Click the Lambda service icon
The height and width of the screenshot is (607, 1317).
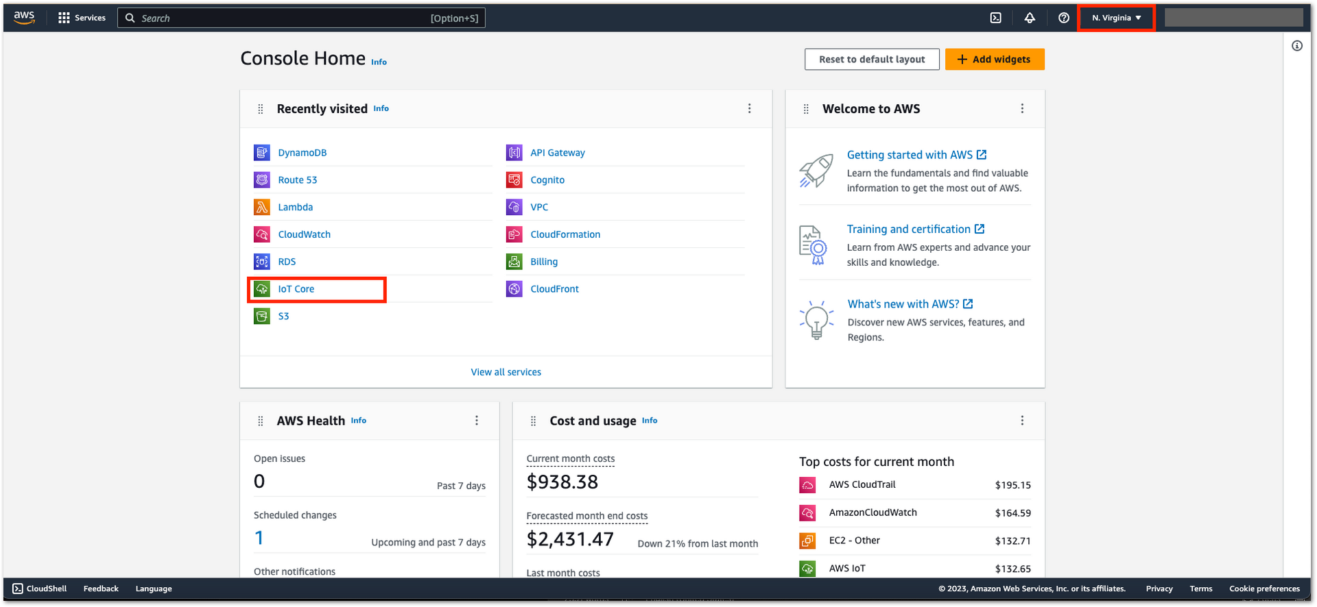[262, 207]
